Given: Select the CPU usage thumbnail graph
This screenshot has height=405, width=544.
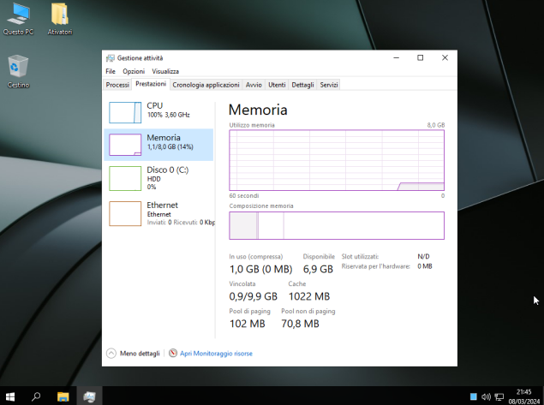Looking at the screenshot, I should 125,112.
